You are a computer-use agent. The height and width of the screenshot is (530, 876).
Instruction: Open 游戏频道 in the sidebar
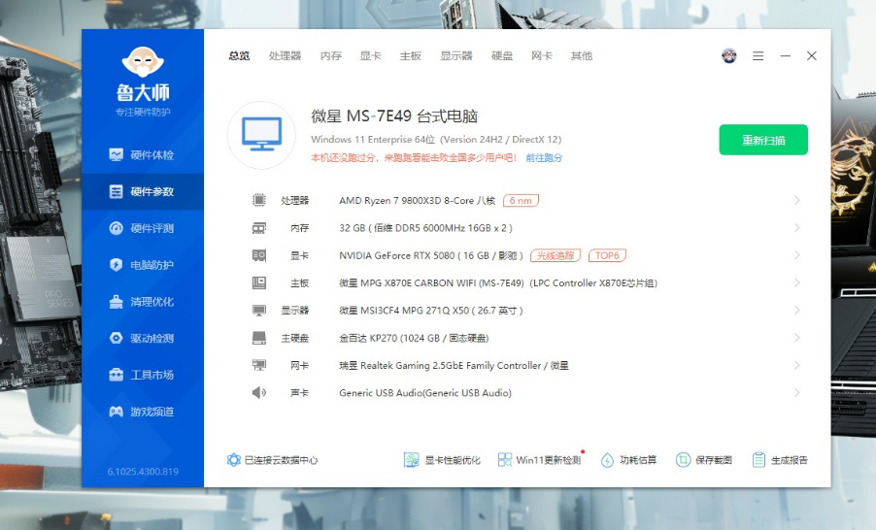143,412
